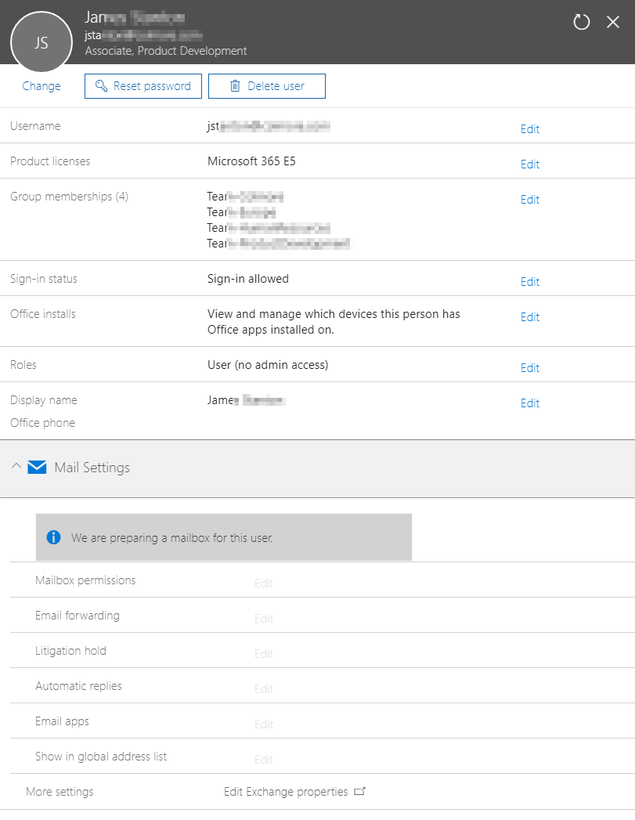The width and height of the screenshot is (635, 820).
Task: Click the Mail Settings heading
Action: tap(92, 468)
